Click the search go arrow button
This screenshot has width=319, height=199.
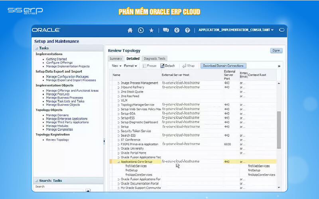[x=88, y=191]
